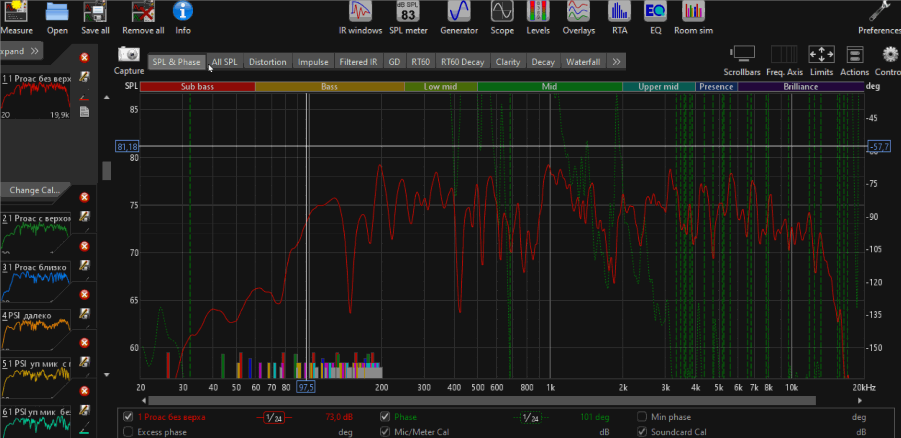Open graph Limits settings

821,61
